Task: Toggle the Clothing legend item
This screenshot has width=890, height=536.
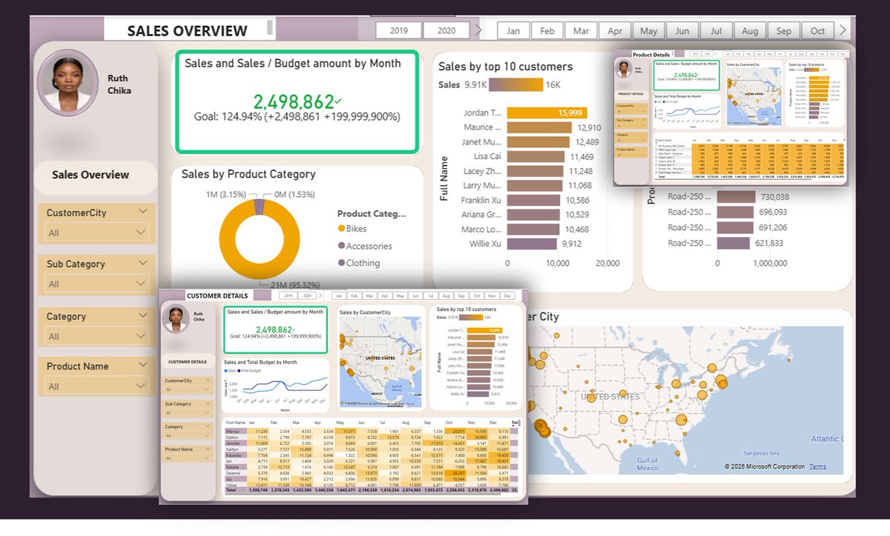Action: [360, 262]
